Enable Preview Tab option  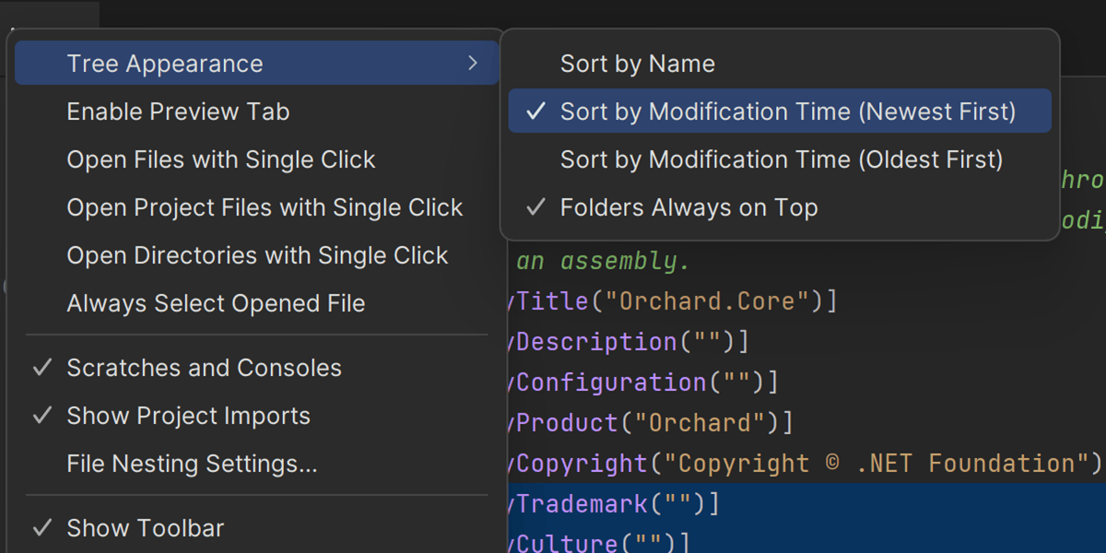point(178,112)
